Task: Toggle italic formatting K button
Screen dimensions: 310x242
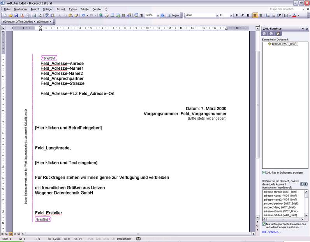Action: 242,15
